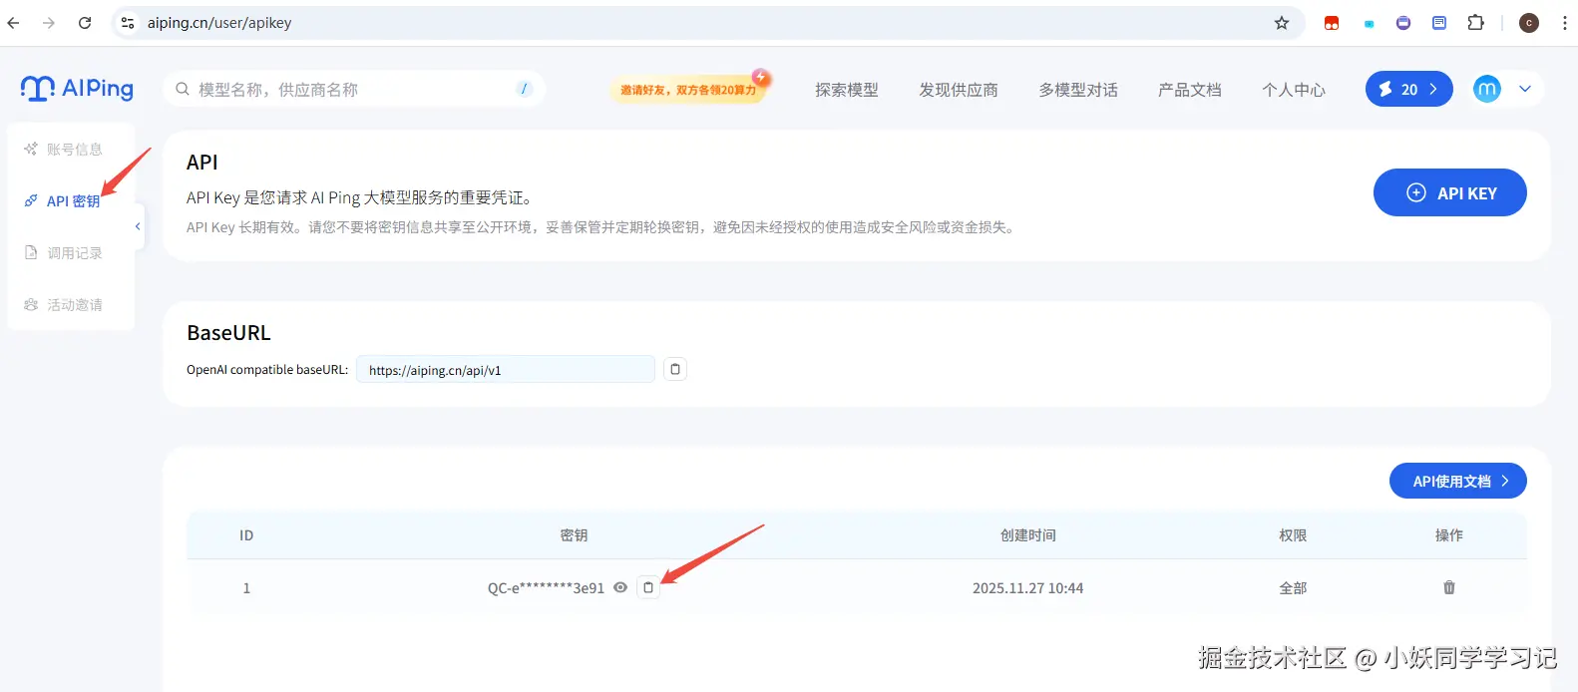
Task: Click the AIPing logo
Action: point(77,89)
